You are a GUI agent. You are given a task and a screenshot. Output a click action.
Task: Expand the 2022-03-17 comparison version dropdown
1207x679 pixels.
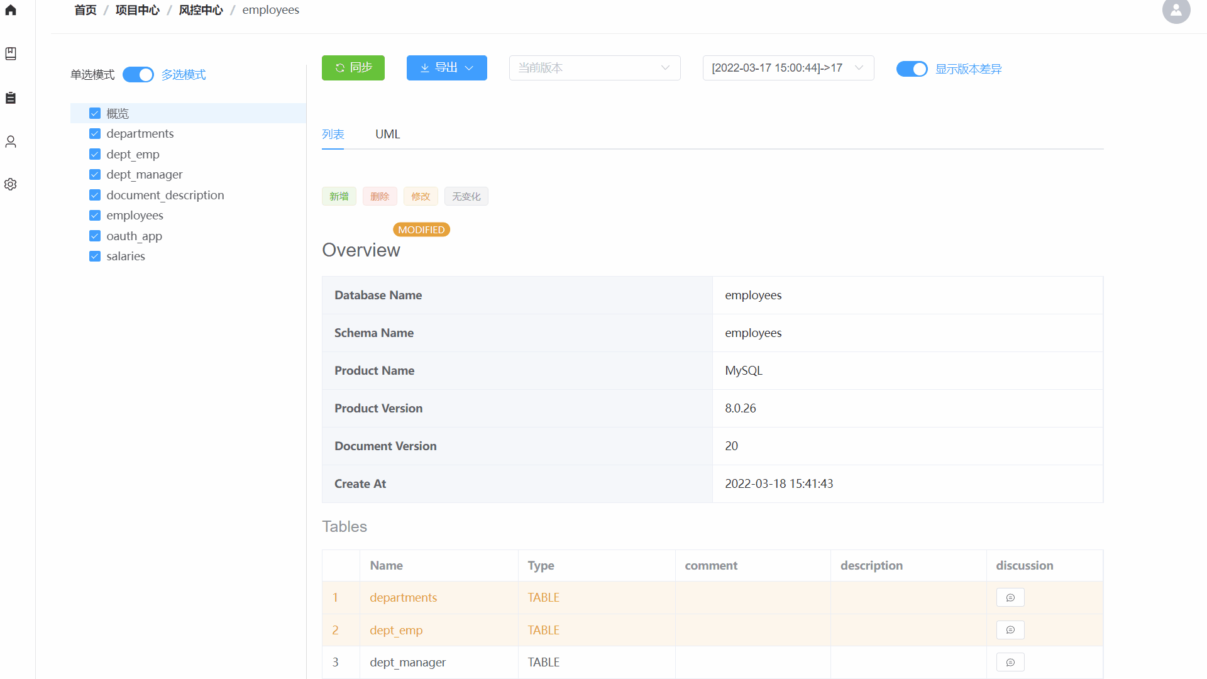(x=788, y=68)
